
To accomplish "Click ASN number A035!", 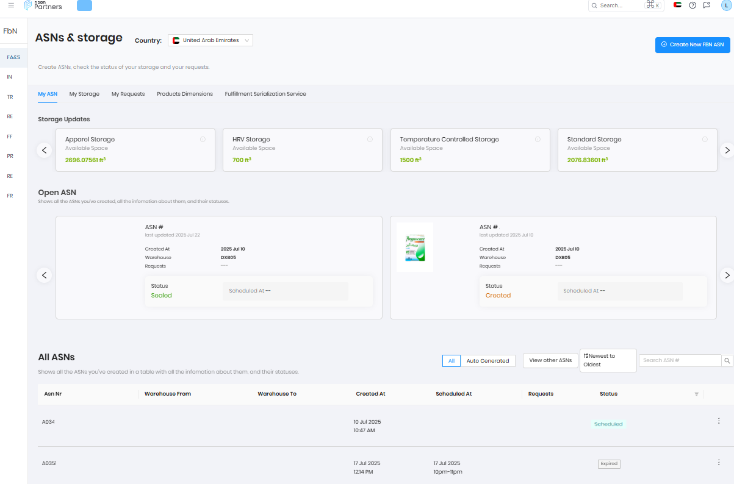I will pos(49,463).
